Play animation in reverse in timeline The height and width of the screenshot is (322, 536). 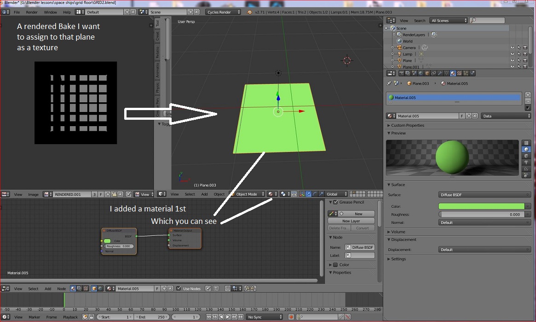click(x=221, y=317)
